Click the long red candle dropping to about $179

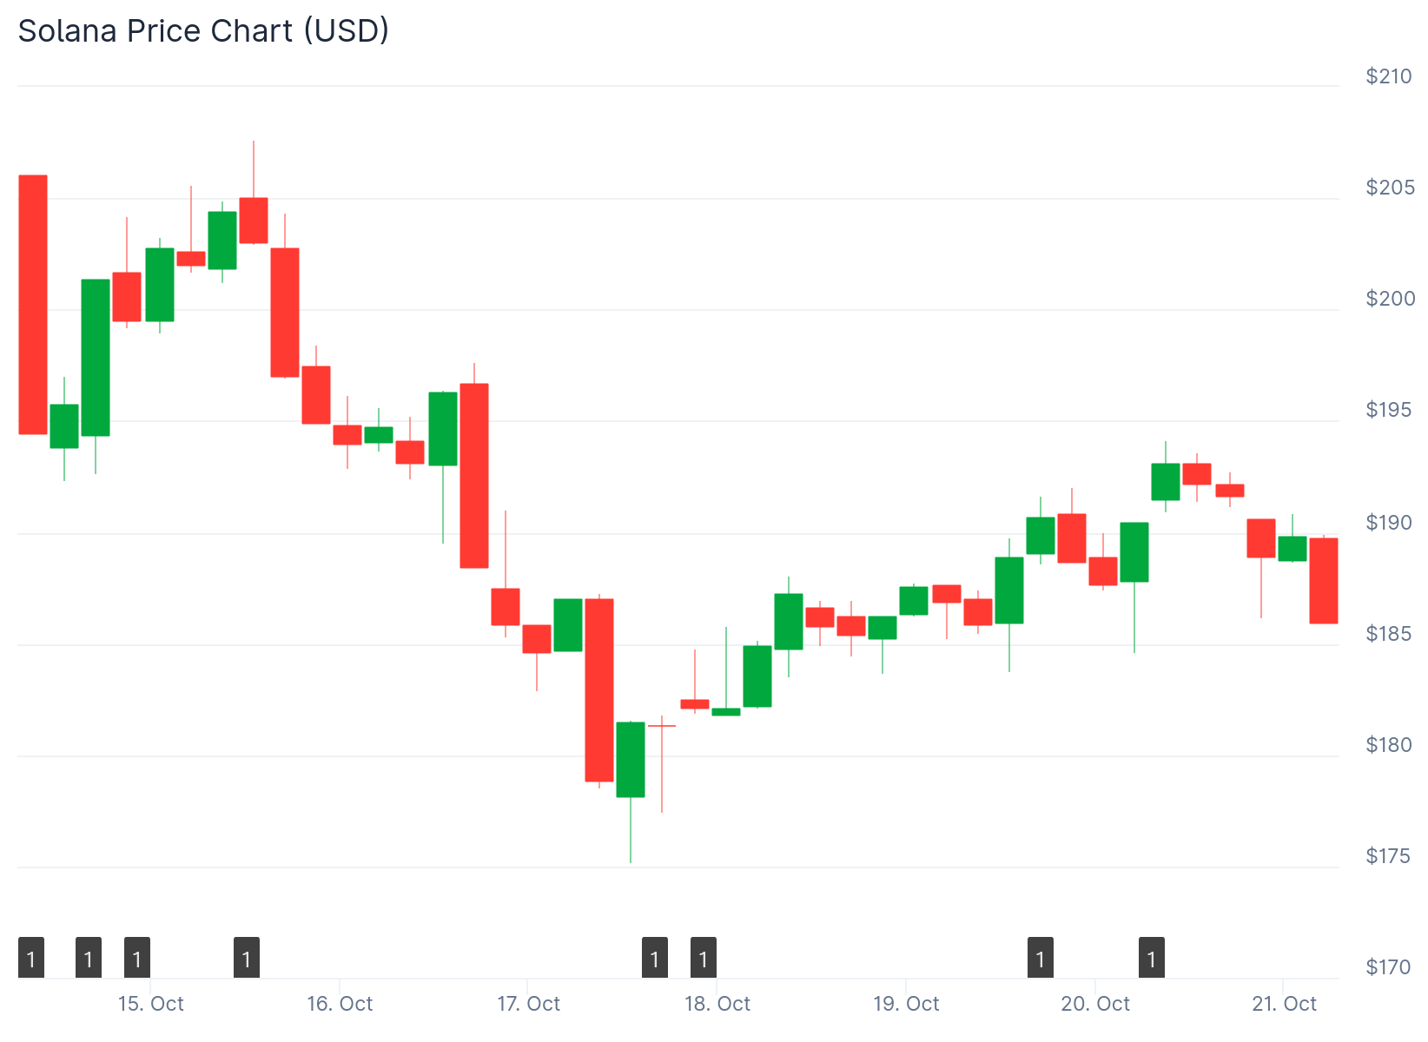pyautogui.click(x=599, y=689)
